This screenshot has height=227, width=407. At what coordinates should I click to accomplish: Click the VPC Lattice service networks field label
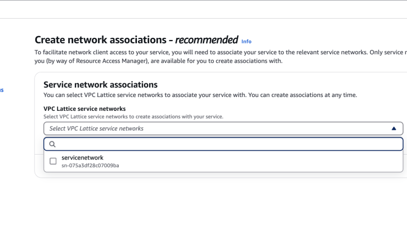coord(85,109)
